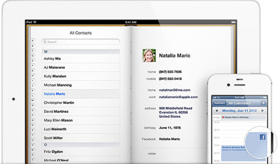The height and width of the screenshot is (164, 280).
Task: Select contact Ashley Ma
Action: 80,58
